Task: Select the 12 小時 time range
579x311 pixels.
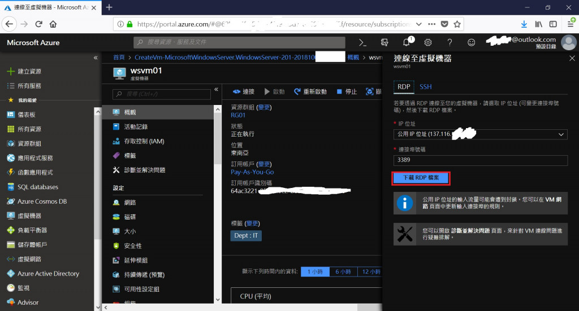Action: coord(370,271)
